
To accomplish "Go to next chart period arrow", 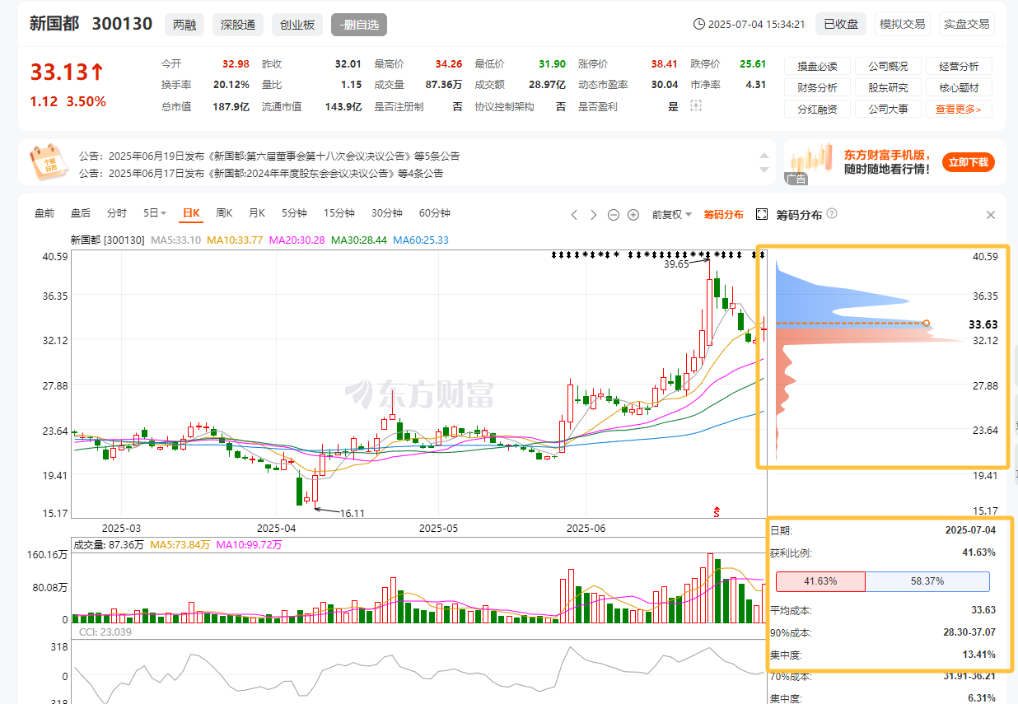I will click(x=594, y=214).
